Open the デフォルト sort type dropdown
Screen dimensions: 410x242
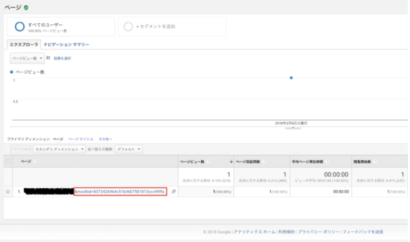[x=129, y=149]
